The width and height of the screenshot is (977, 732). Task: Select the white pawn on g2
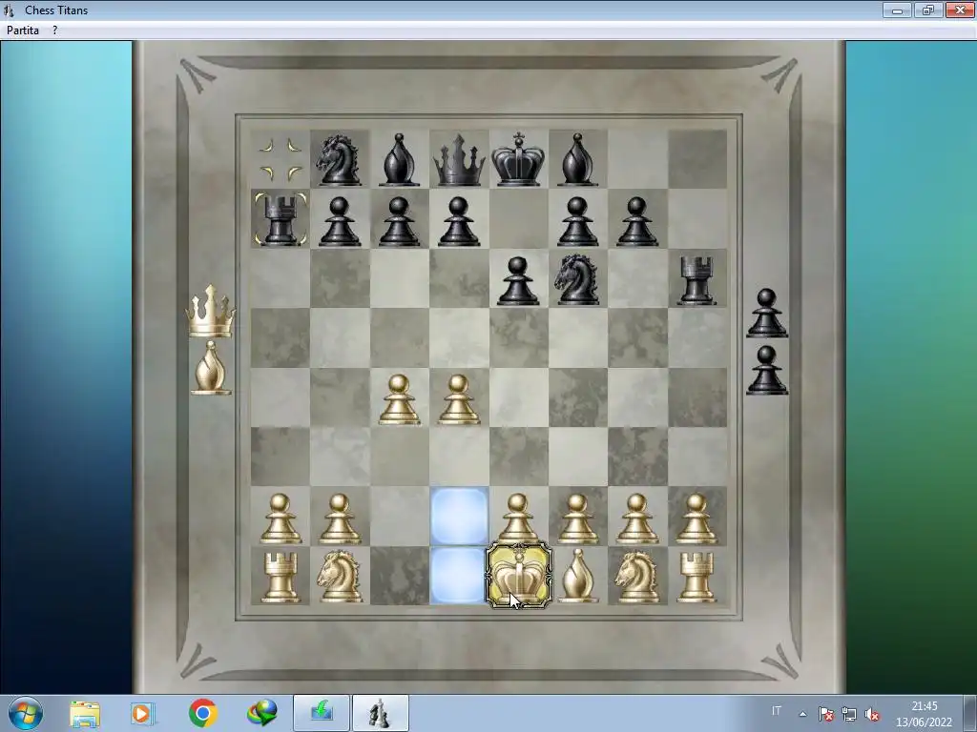coord(636,519)
